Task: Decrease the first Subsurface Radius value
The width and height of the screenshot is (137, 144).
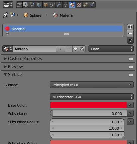Action: (x=53, y=122)
